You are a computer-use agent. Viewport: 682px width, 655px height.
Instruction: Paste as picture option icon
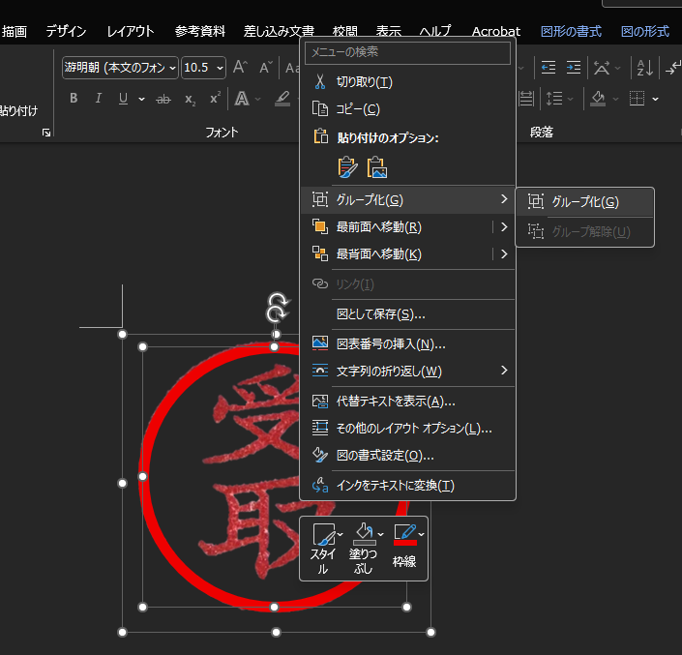[377, 167]
